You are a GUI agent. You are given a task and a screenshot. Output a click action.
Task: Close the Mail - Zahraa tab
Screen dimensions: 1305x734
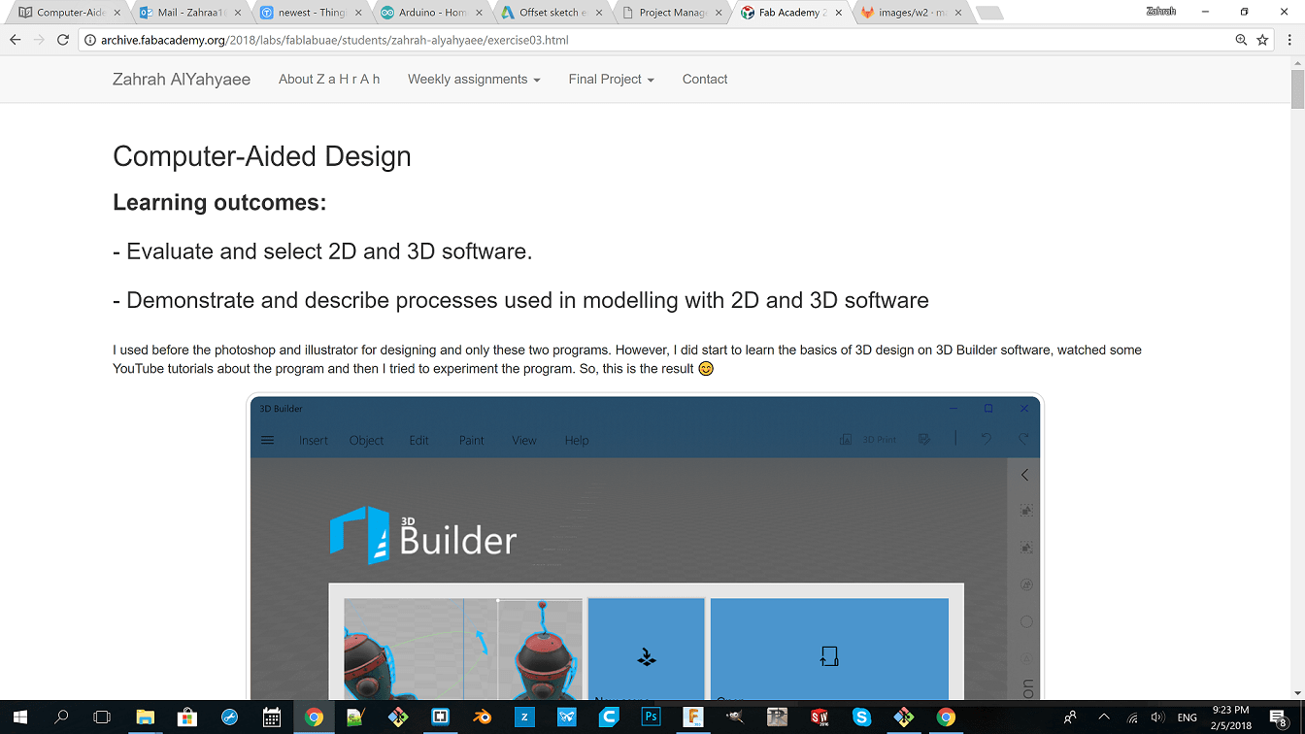(238, 13)
